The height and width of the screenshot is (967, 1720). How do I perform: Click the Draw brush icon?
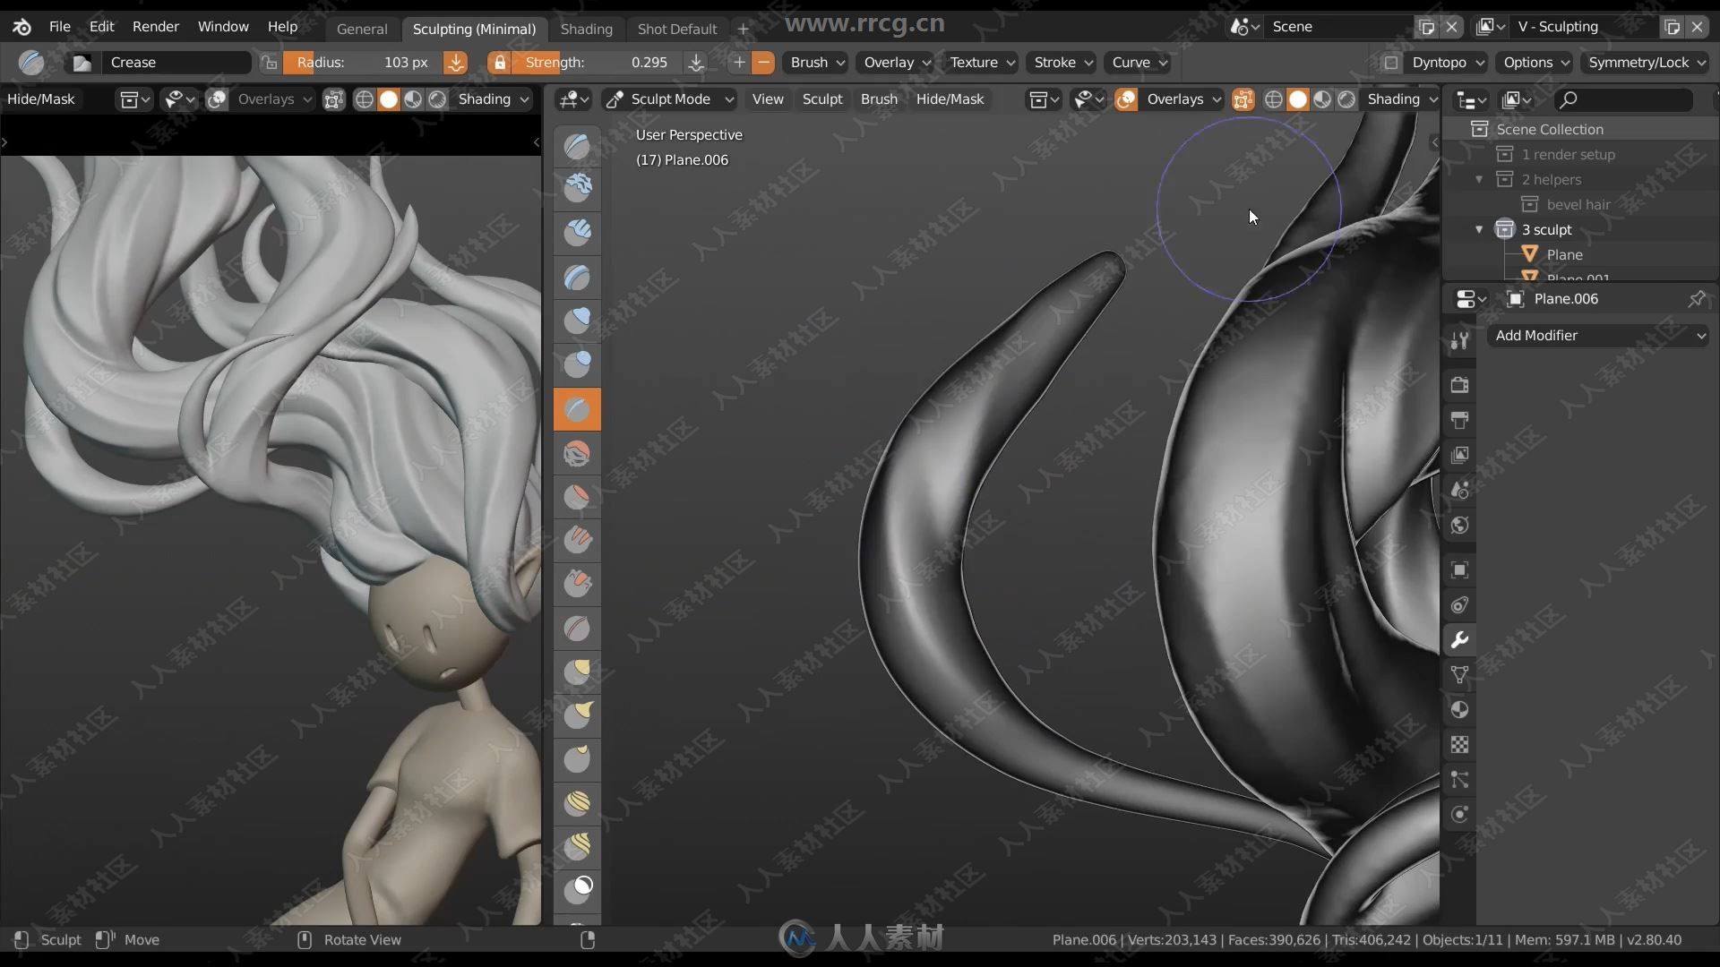click(578, 144)
